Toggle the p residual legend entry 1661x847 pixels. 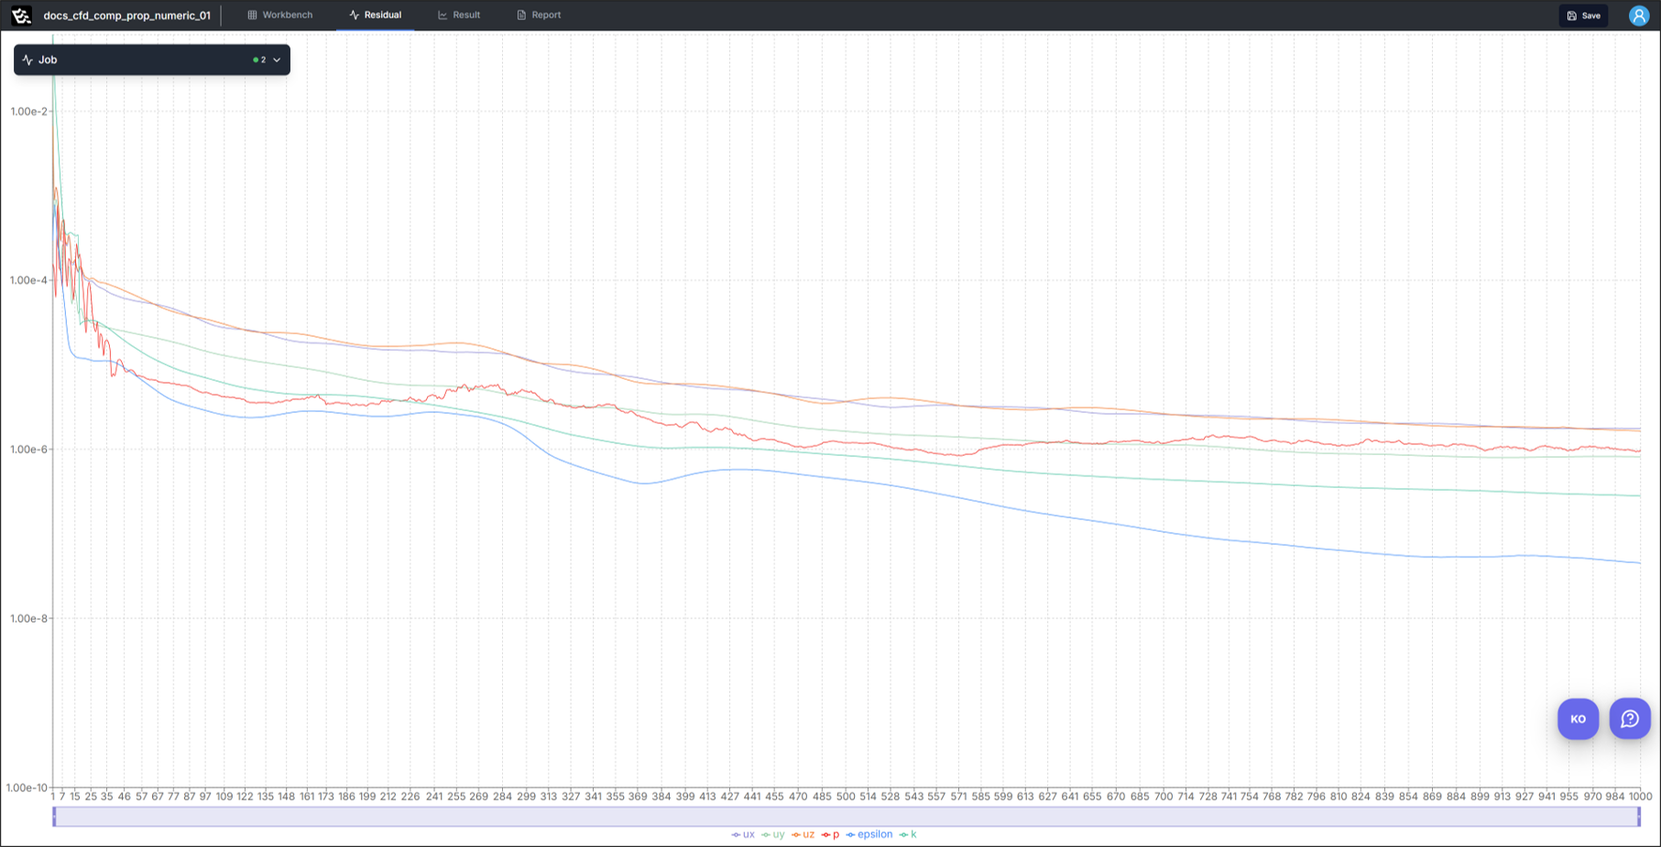pyautogui.click(x=831, y=834)
